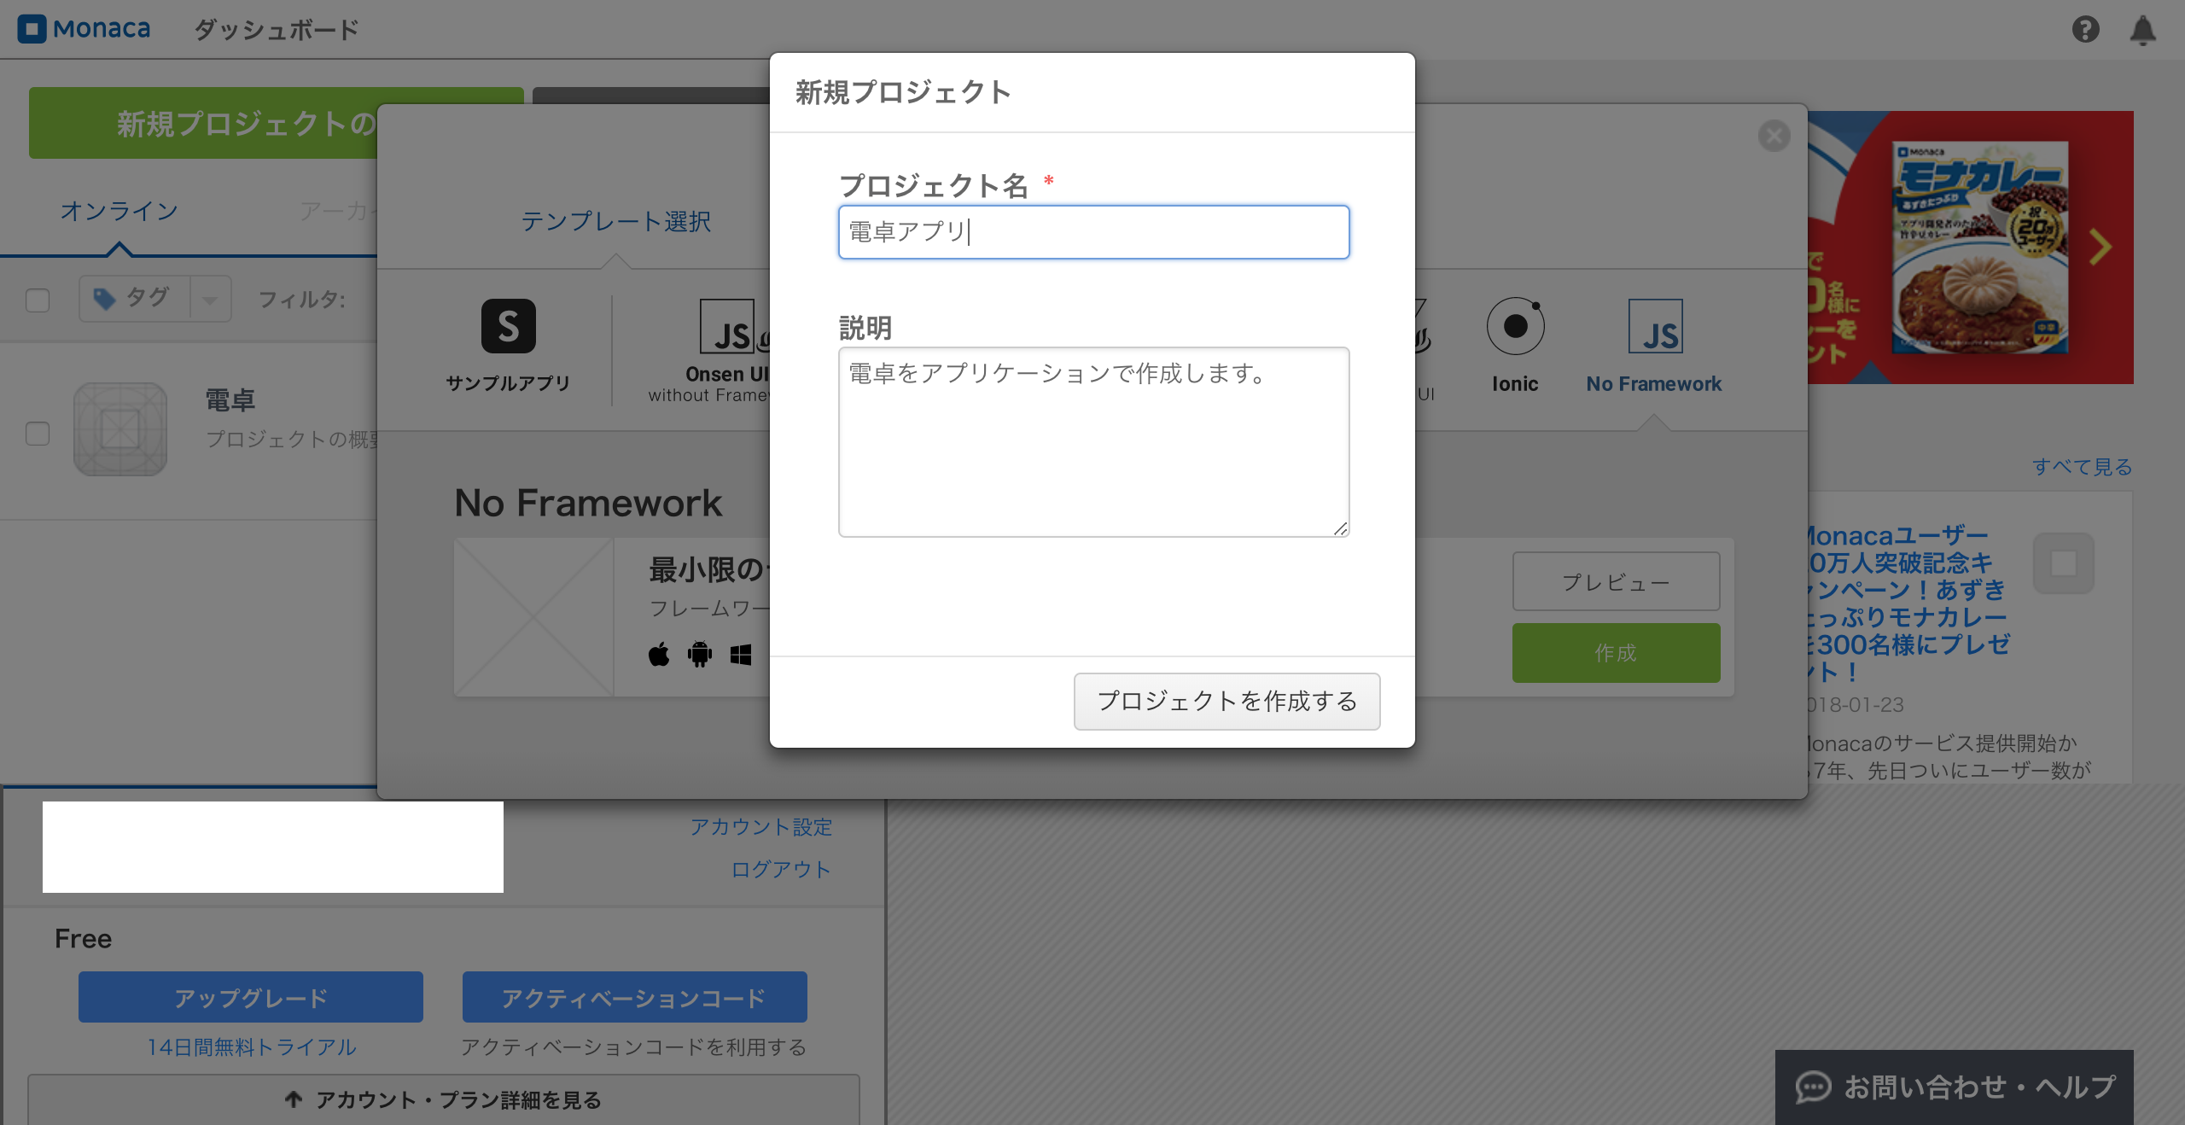The image size is (2185, 1125).
Task: Open the notifications bell icon
Action: (x=2144, y=30)
